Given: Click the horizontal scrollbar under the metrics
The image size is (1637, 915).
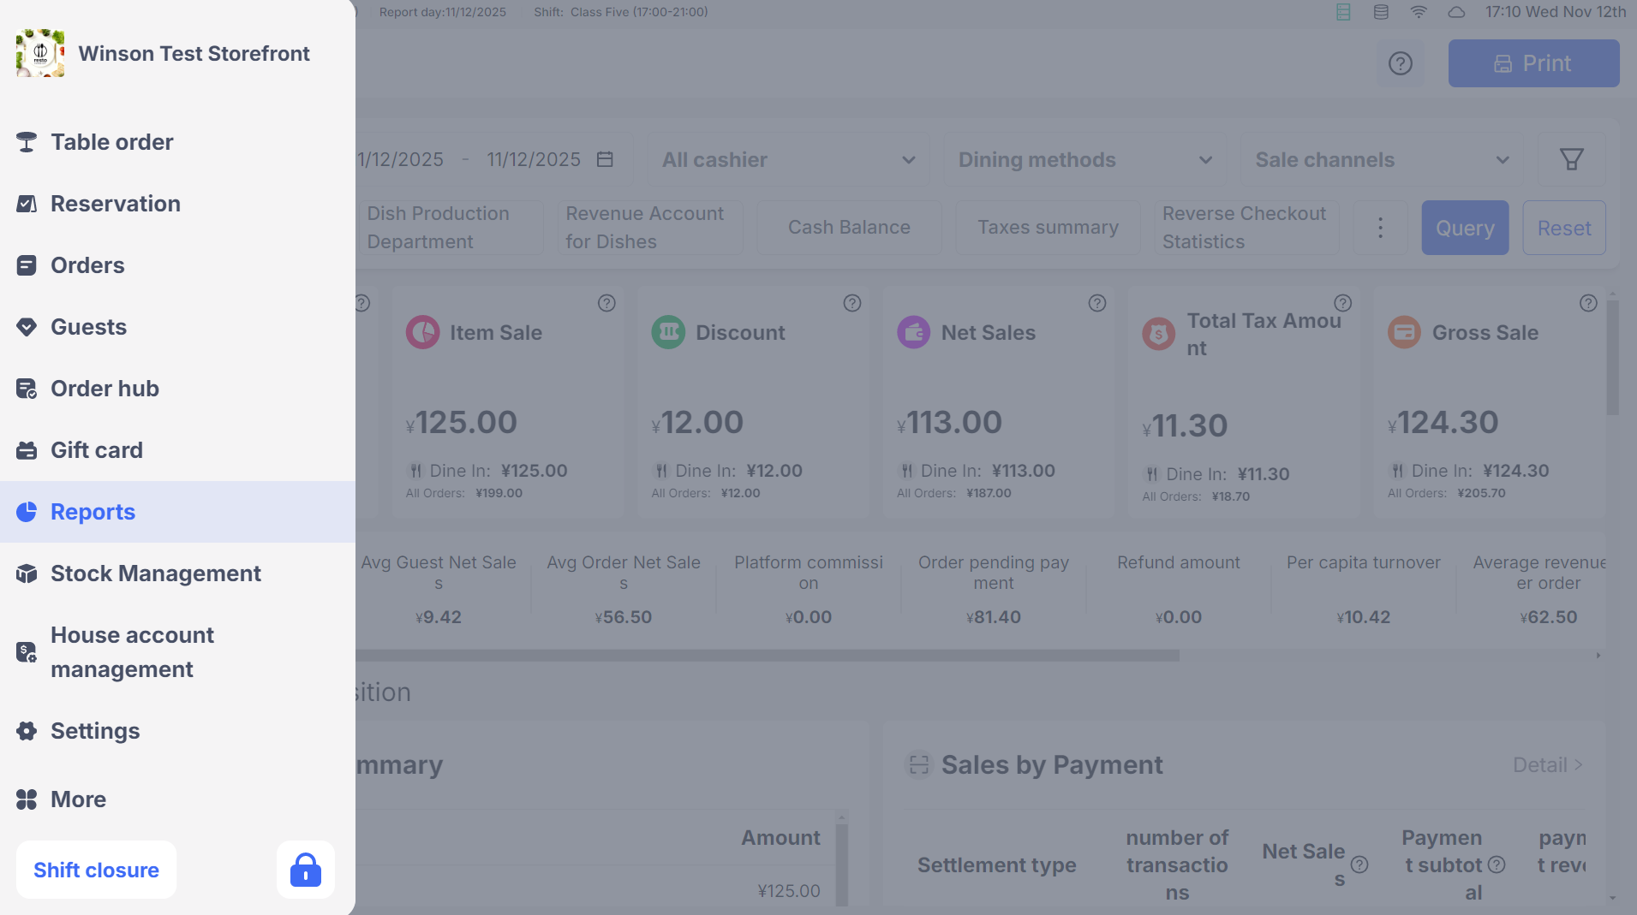Looking at the screenshot, I should (767, 656).
